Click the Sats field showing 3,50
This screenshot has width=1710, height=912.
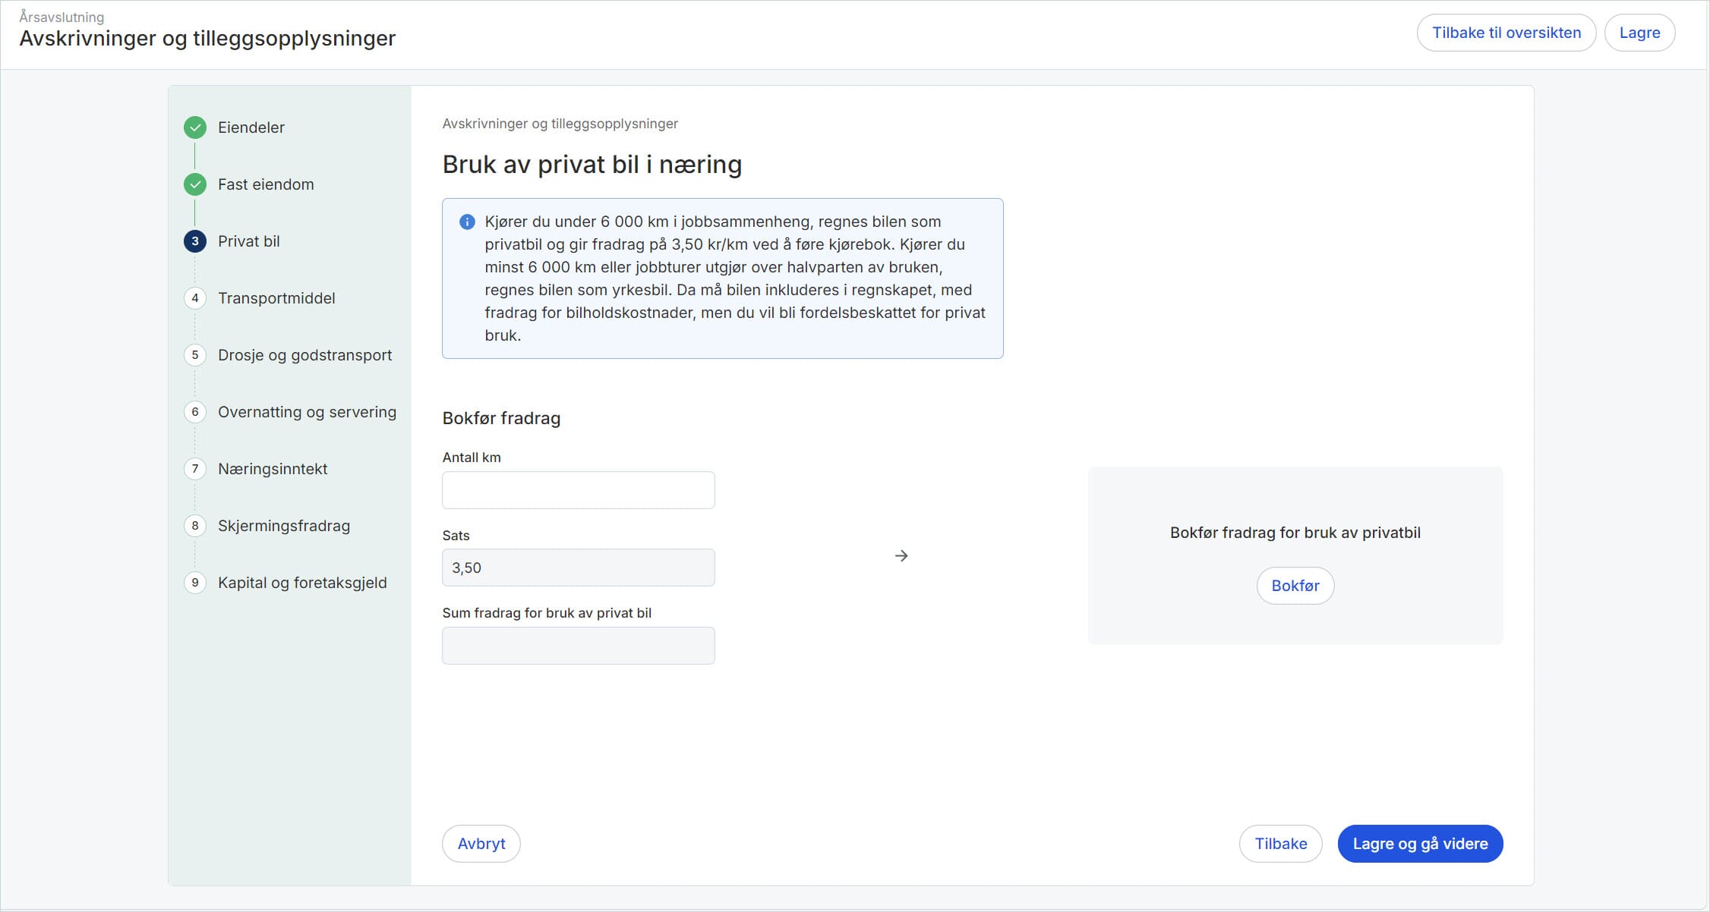pyautogui.click(x=578, y=568)
